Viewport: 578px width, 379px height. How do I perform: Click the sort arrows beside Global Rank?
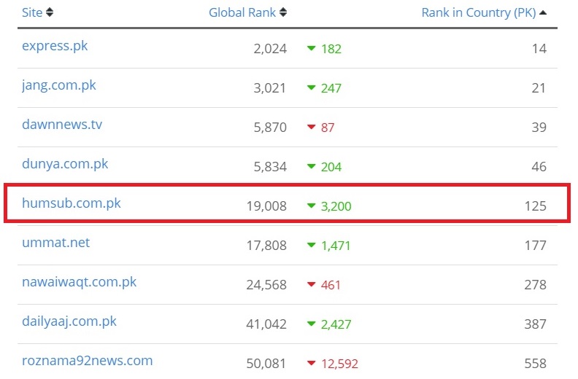[x=282, y=12]
